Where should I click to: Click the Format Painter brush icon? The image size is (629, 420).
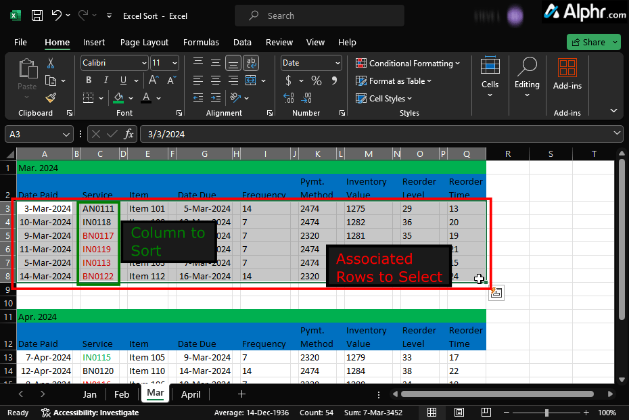51,98
